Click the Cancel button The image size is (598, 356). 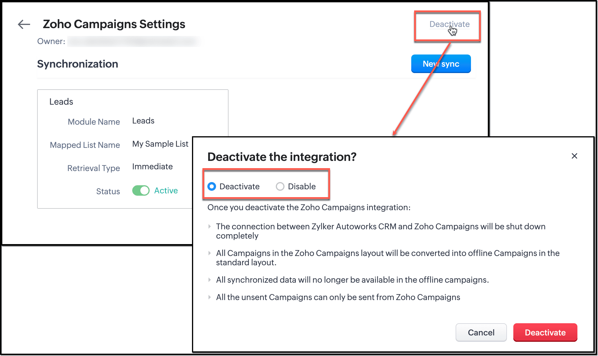481,333
